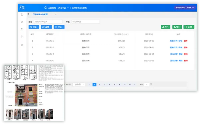Click the previous page arrow in pagination
The image size is (201, 125).
click(x=90, y=84)
